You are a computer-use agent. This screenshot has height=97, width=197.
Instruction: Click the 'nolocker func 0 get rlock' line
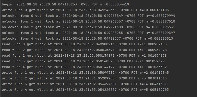(x=88, y=16)
